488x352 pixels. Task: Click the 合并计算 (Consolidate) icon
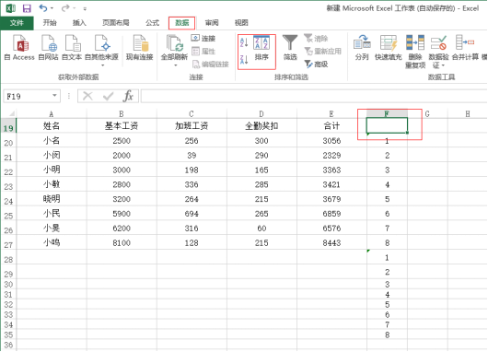465,48
